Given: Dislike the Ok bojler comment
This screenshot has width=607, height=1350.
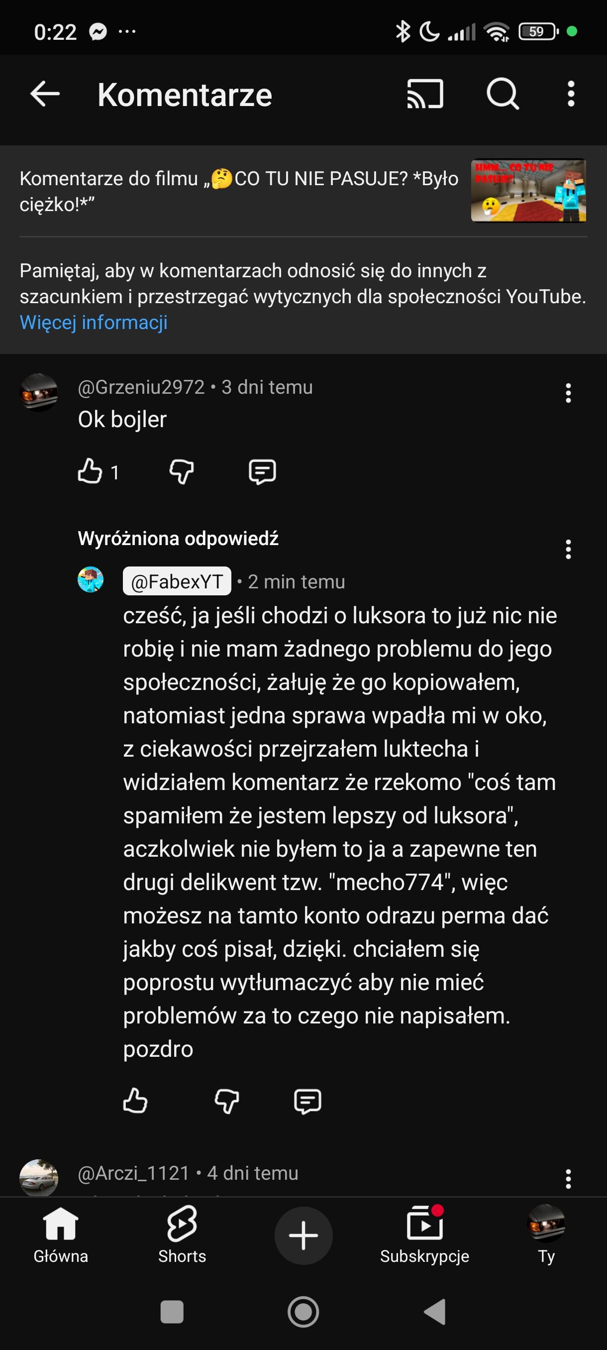Looking at the screenshot, I should (182, 471).
